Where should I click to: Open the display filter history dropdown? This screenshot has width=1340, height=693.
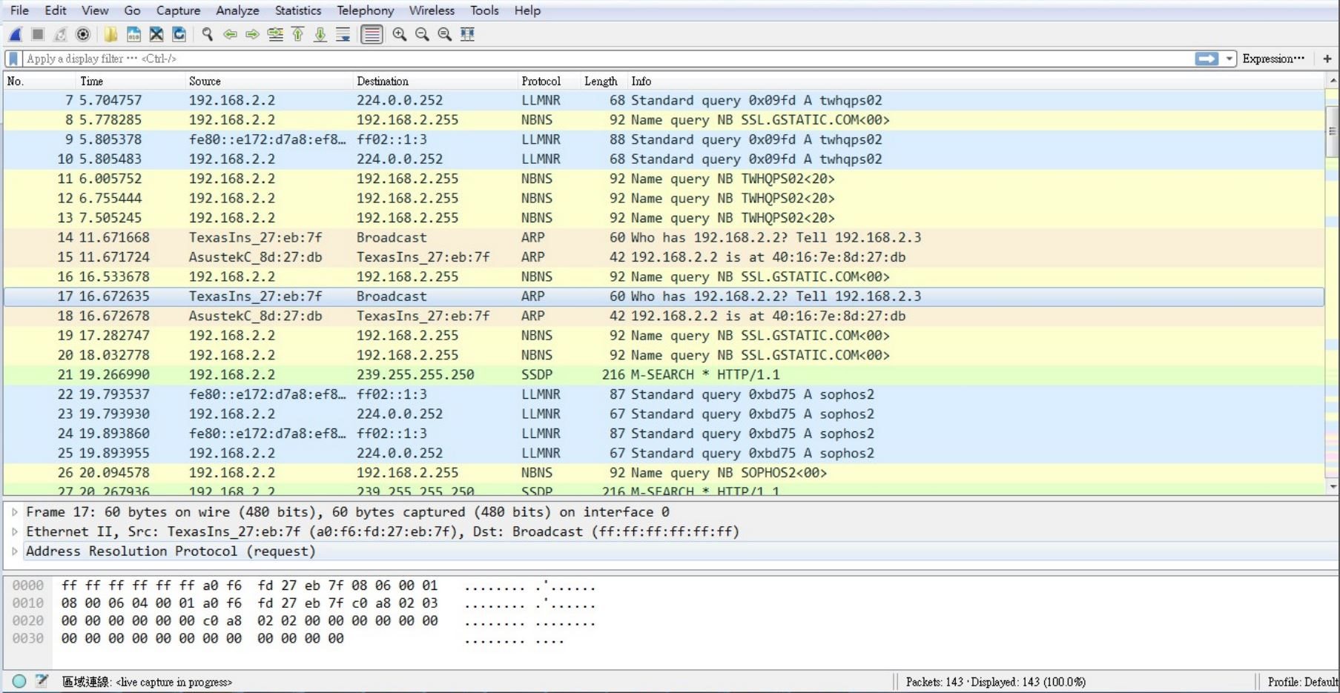click(x=1230, y=59)
